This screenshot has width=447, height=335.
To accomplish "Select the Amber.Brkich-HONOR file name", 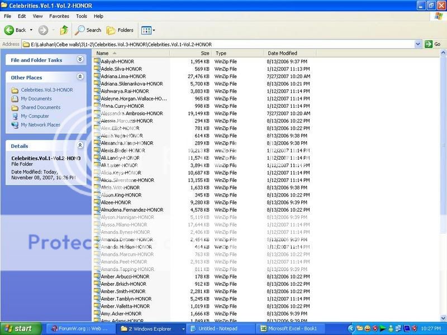I will 123,284.
